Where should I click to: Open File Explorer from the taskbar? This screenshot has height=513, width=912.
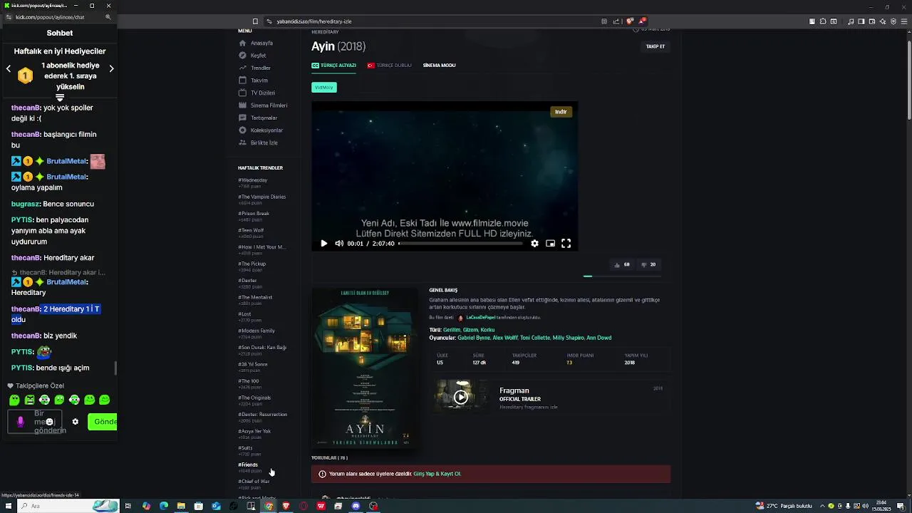pyautogui.click(x=181, y=506)
